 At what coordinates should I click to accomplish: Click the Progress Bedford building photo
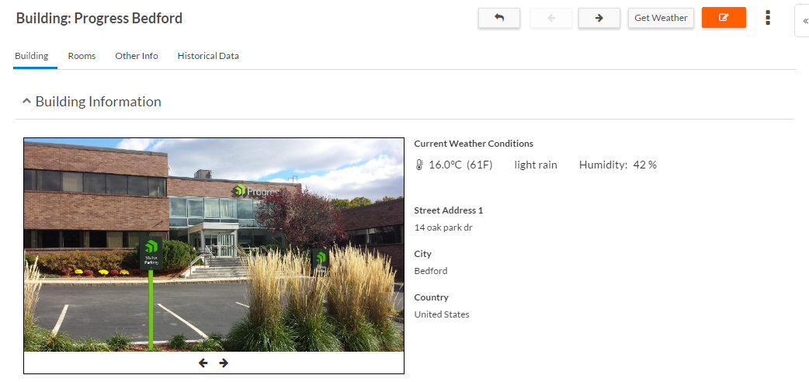click(x=214, y=245)
